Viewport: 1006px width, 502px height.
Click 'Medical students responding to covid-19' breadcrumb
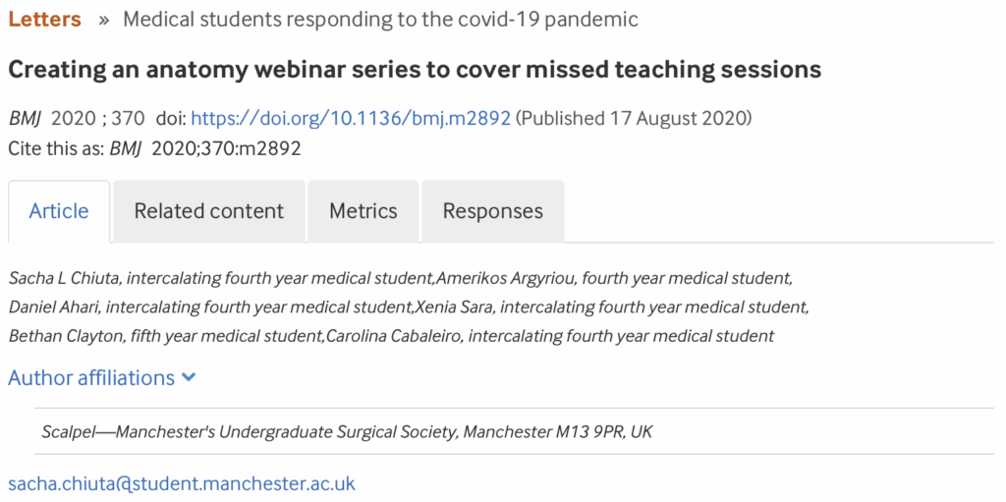(380, 19)
